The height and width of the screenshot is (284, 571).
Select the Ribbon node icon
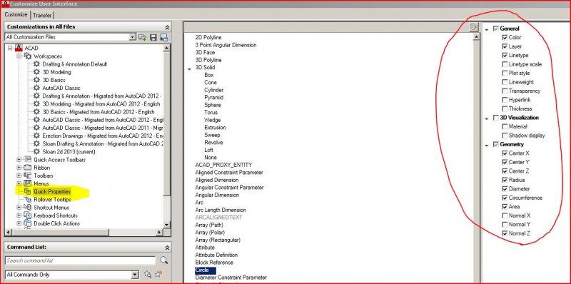pos(28,168)
